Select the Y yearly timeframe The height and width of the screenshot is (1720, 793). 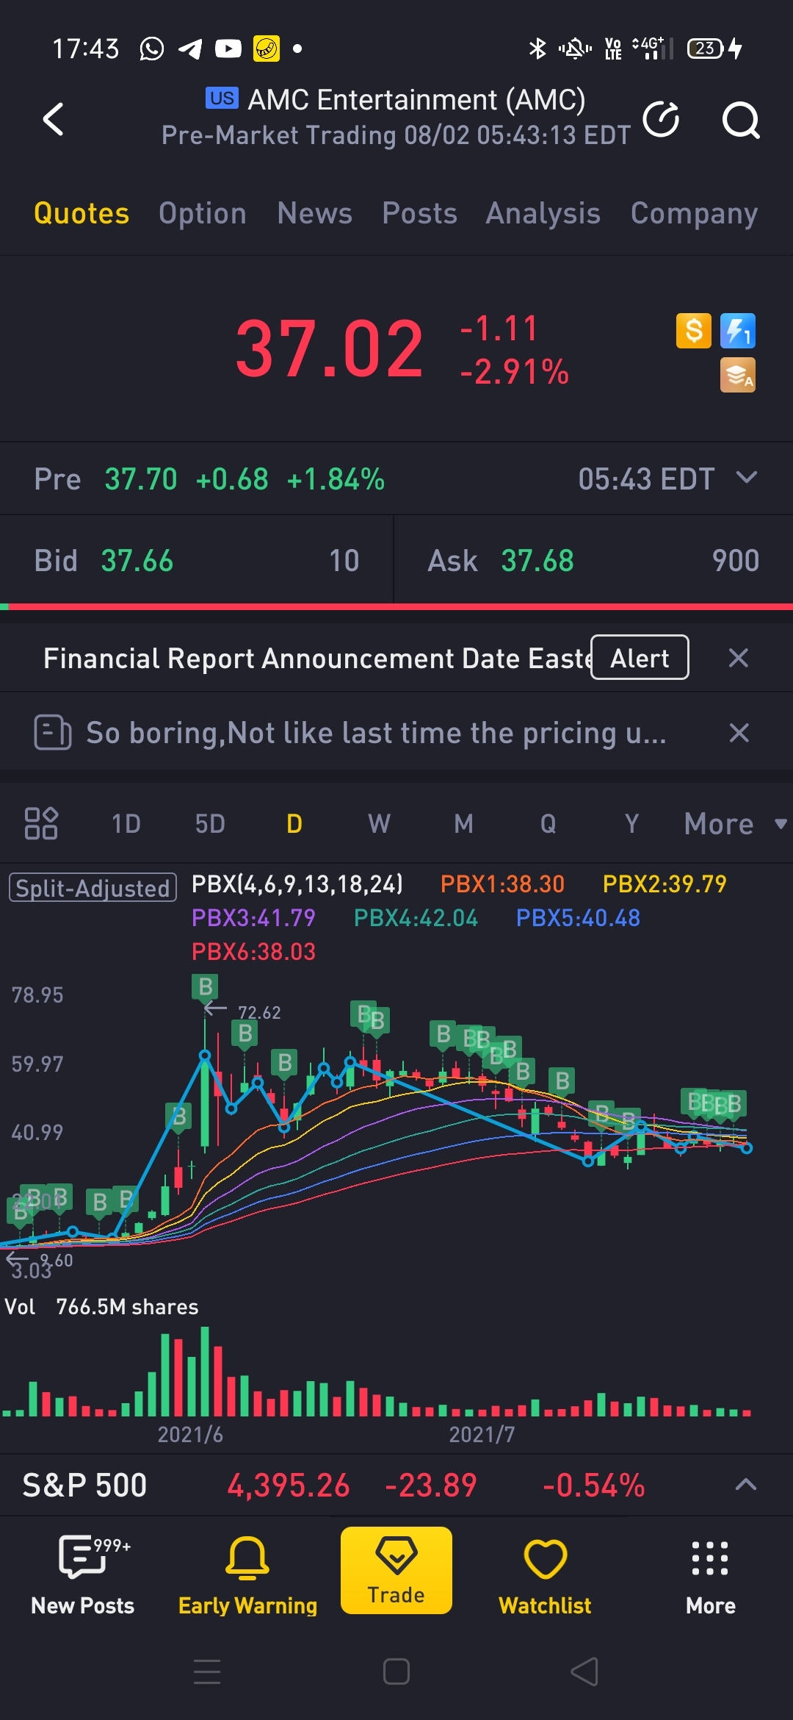coord(631,824)
